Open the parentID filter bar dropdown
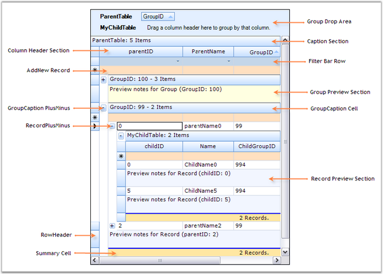 178,61
